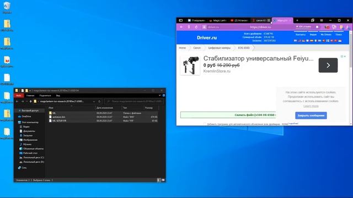Screen dimensions: 353x198
Task: Click the explorer up-arrow navigation icon
Action: coord(31,101)
